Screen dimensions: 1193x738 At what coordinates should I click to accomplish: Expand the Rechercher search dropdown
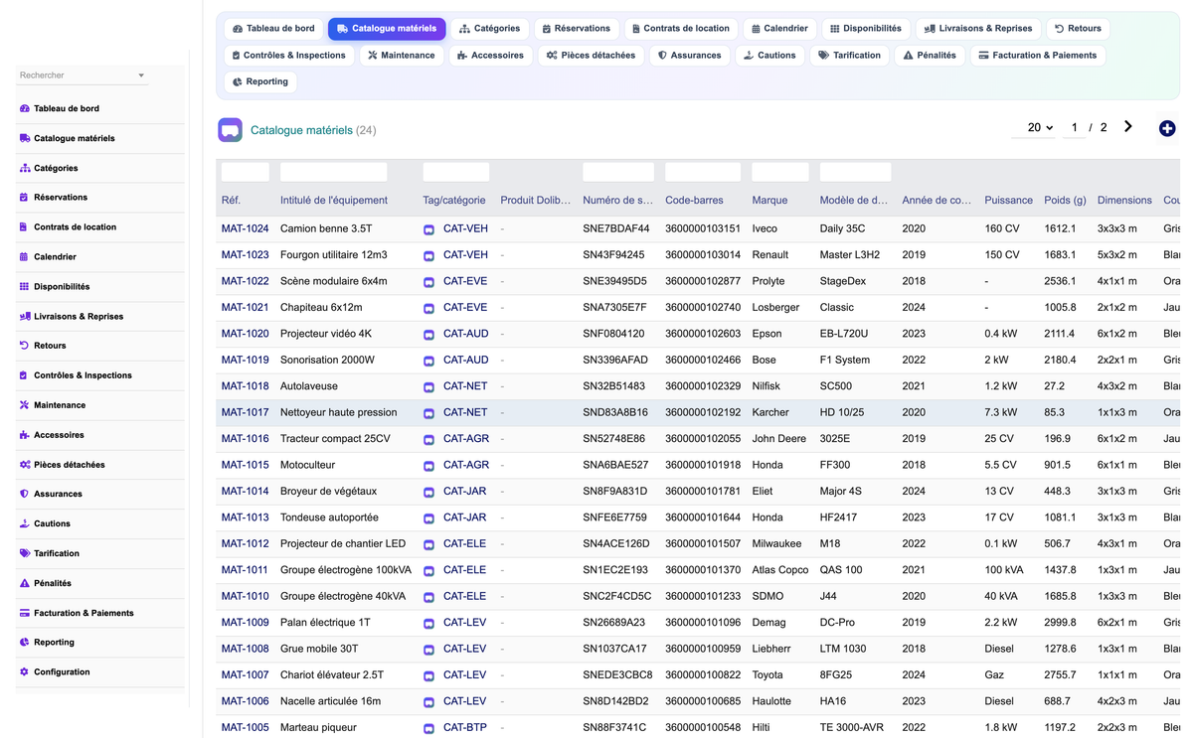(x=141, y=75)
